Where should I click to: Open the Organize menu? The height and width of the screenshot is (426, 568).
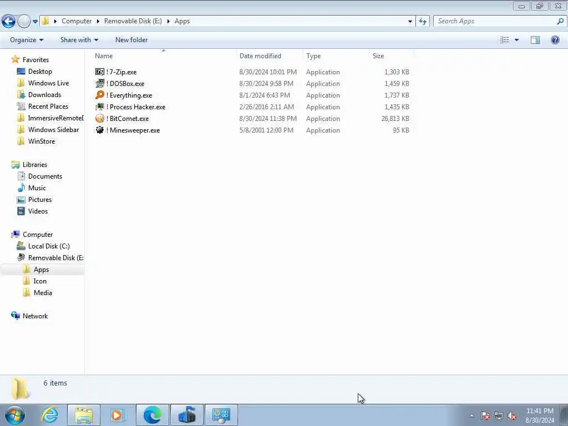click(x=27, y=40)
